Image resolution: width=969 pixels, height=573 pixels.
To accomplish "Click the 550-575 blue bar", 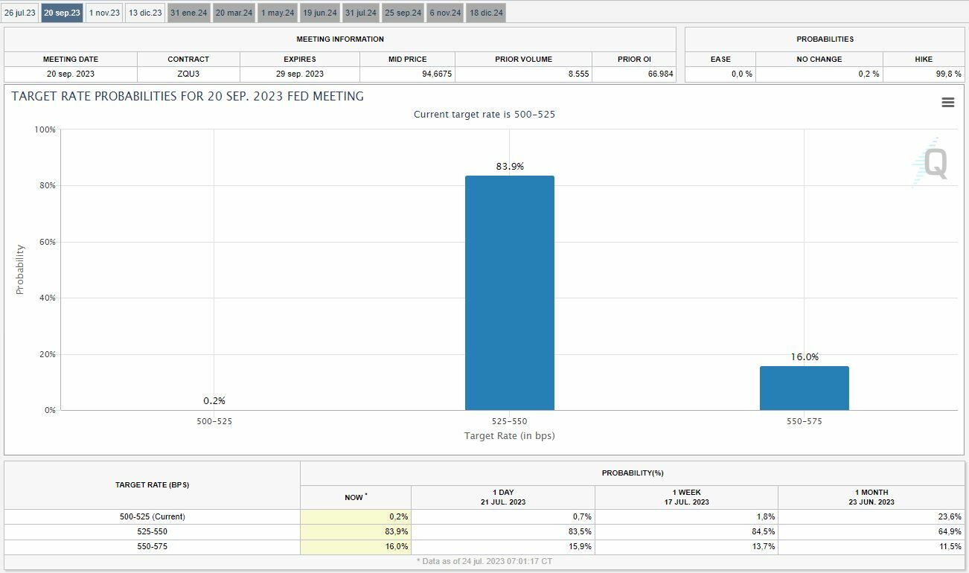I will click(805, 388).
